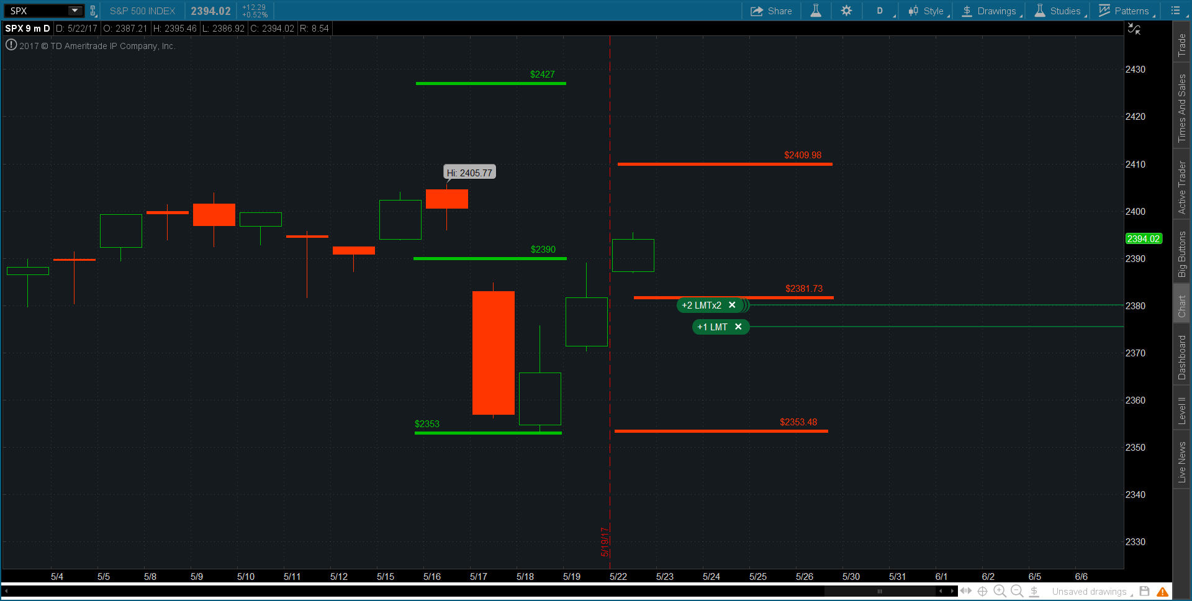Screen dimensions: 1192x601
Task: Switch to the Active Trader tab
Action: 1182,188
